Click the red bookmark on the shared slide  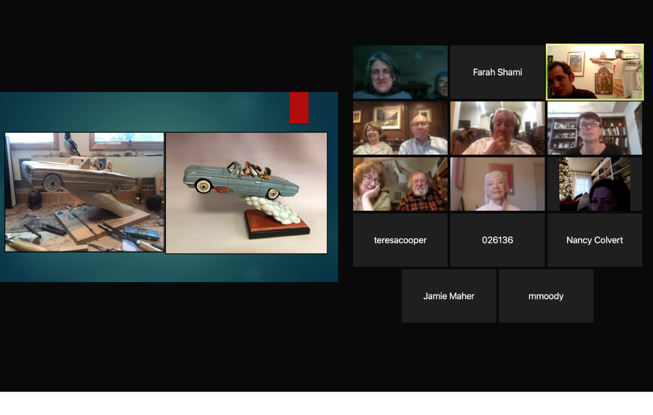[x=299, y=108]
